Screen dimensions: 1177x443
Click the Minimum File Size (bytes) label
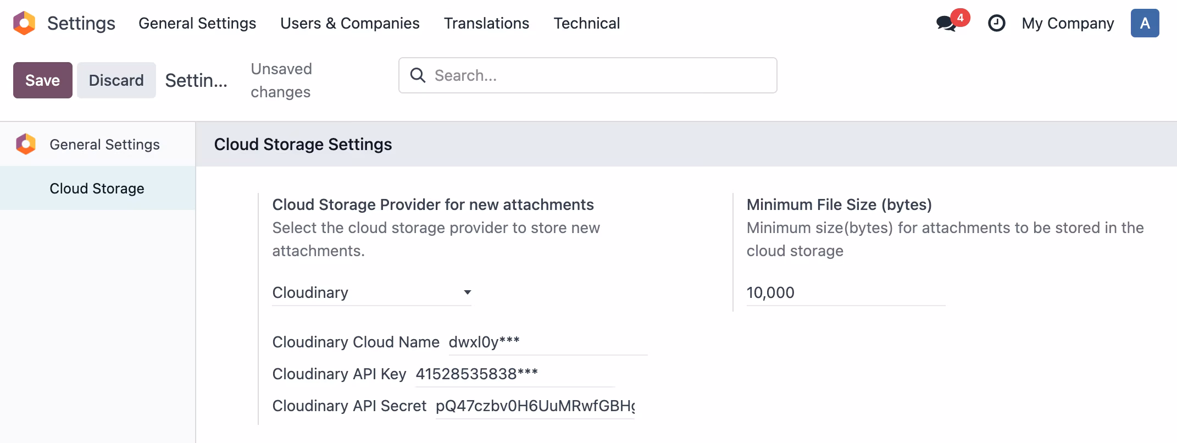(839, 204)
